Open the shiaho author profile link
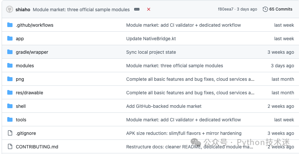Viewport: 299px width, 154px height. pyautogui.click(x=23, y=10)
